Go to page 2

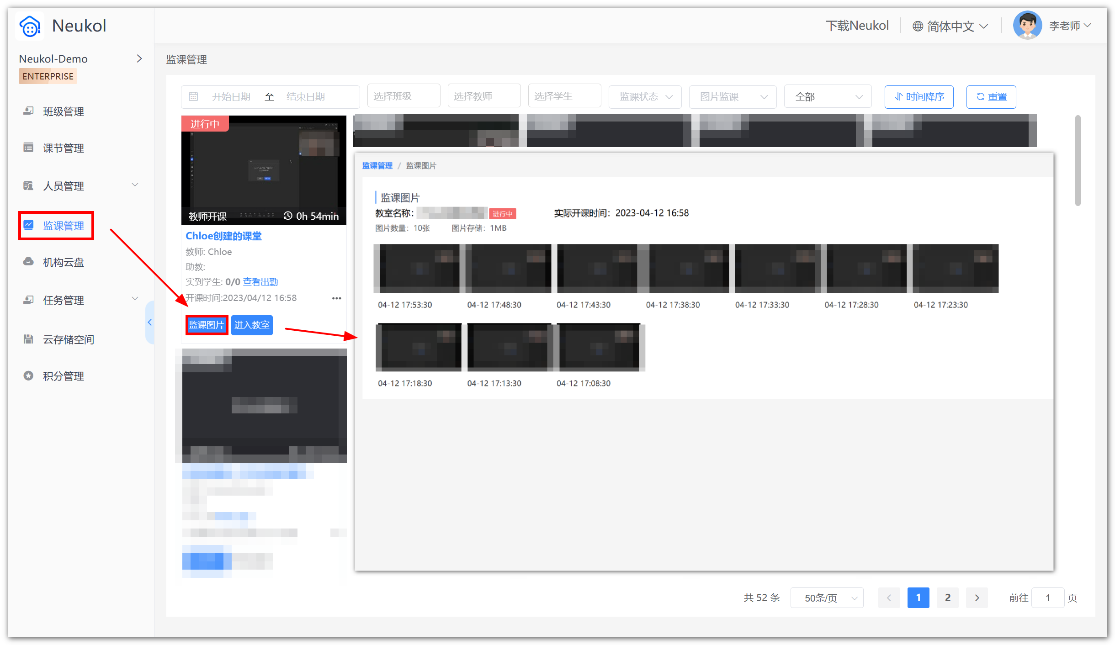pos(947,597)
